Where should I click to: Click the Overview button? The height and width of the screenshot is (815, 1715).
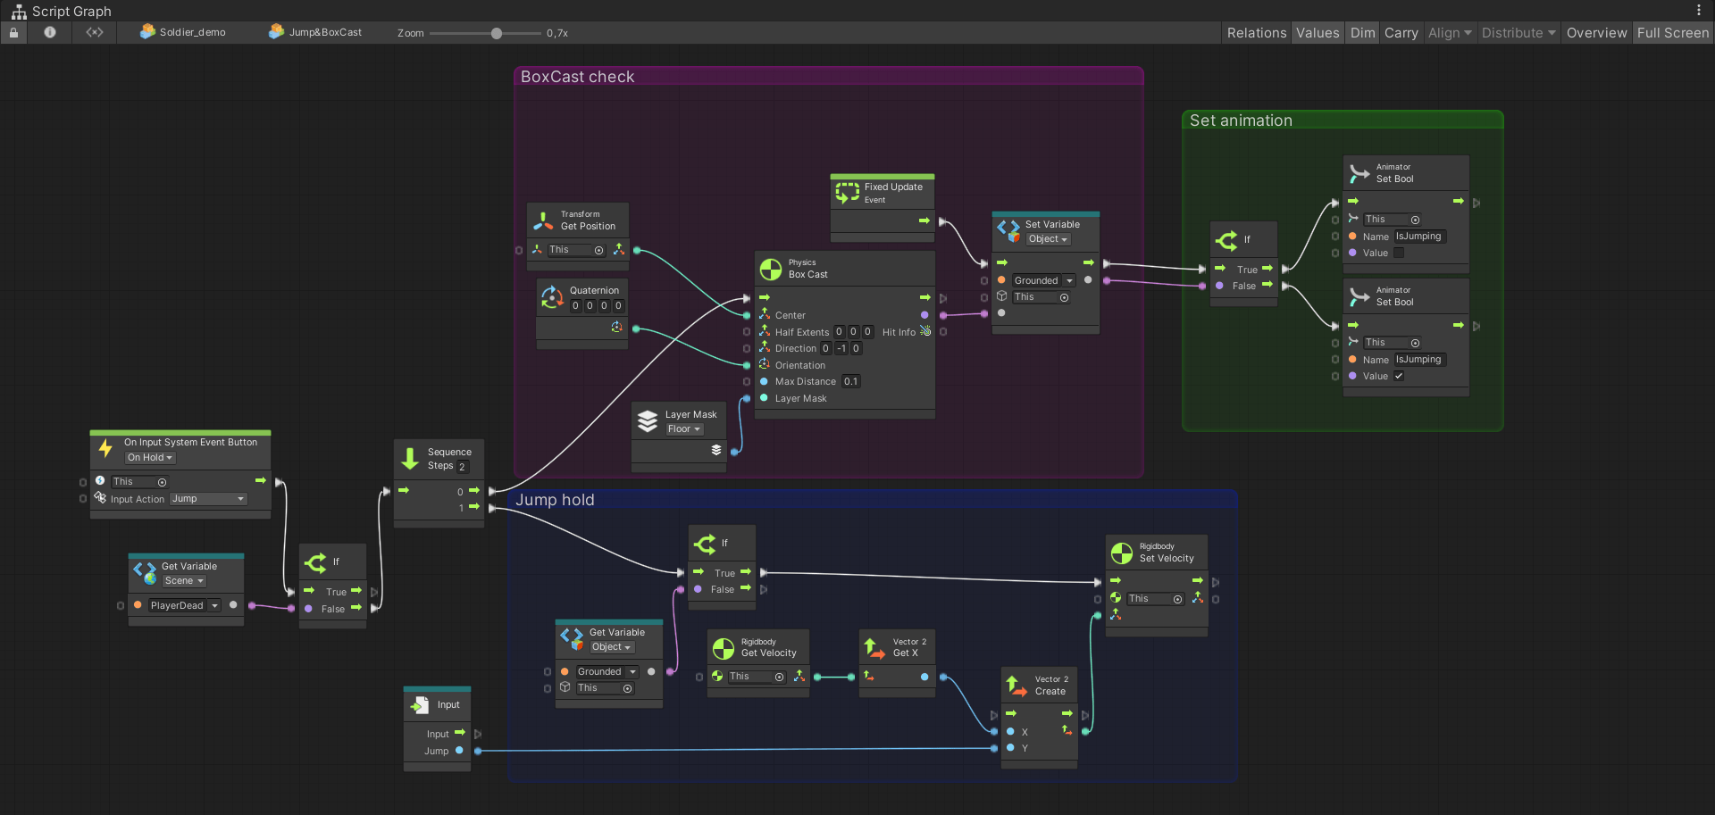point(1596,32)
